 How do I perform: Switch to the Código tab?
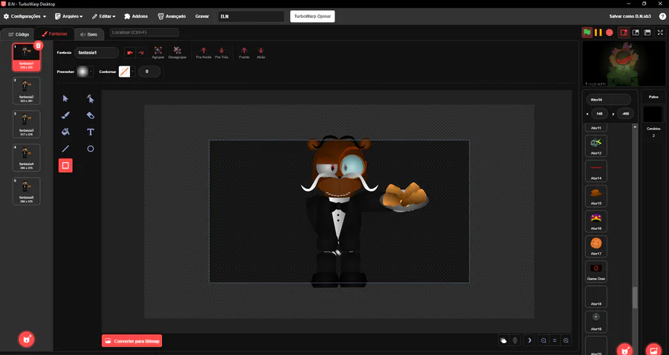click(x=19, y=34)
